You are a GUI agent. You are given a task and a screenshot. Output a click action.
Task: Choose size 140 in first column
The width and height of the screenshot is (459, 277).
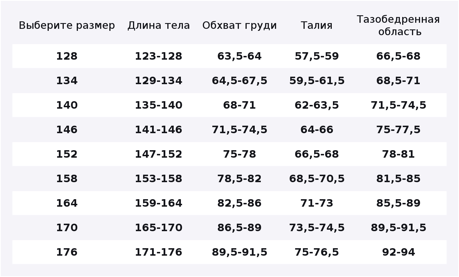[x=67, y=105]
